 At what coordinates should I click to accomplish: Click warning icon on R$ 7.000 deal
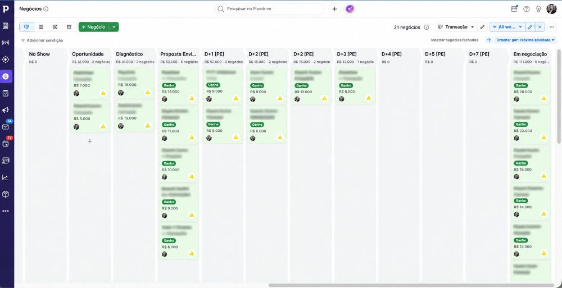coord(103,93)
